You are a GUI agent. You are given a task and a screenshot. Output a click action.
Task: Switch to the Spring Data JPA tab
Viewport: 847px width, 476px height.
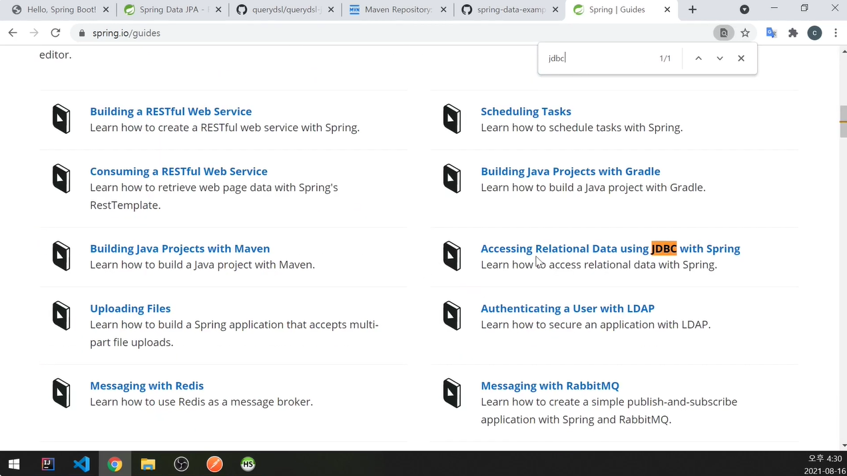[172, 9]
